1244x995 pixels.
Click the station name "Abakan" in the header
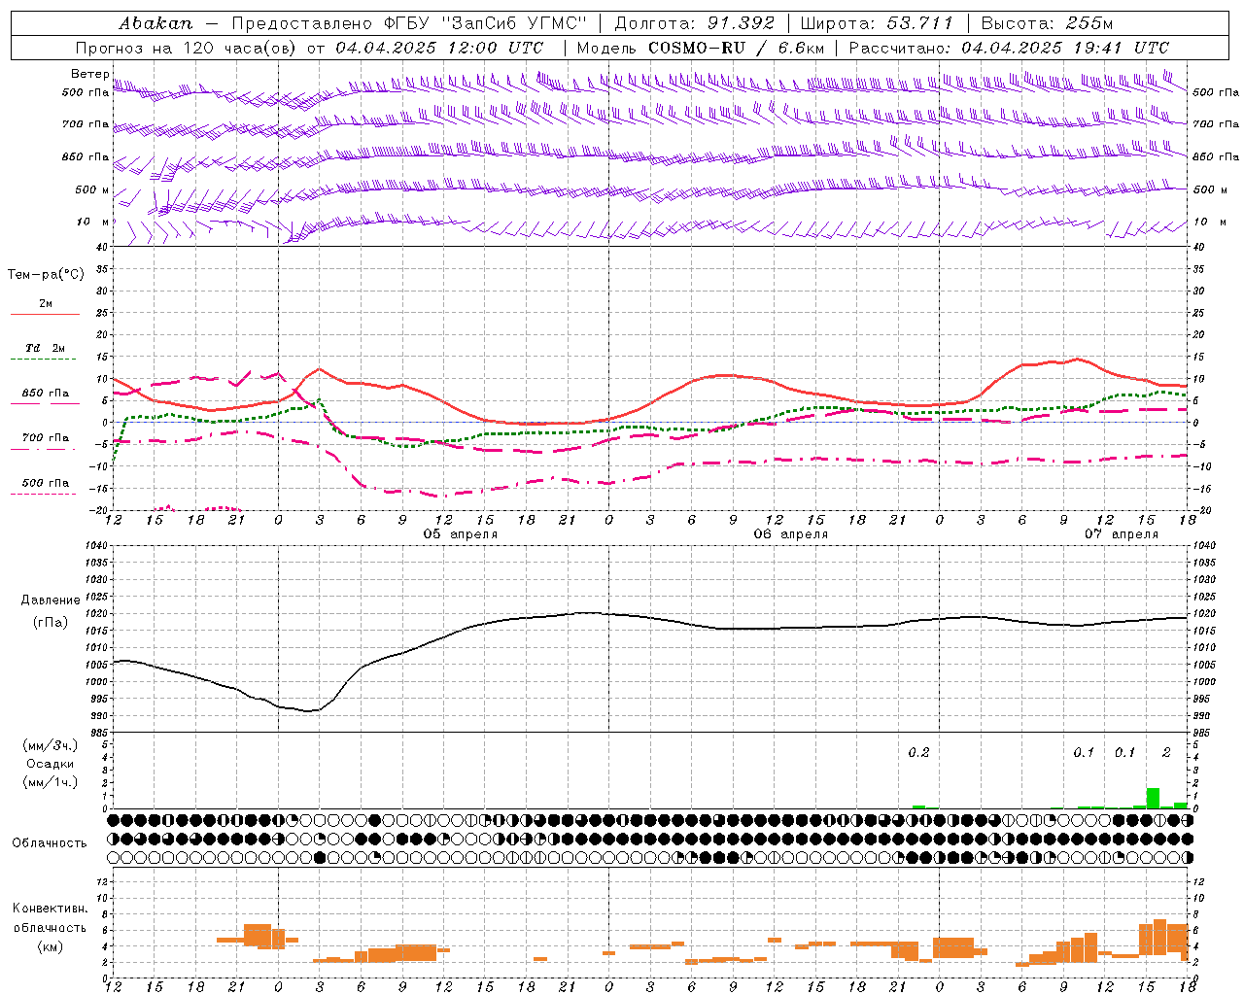click(155, 22)
